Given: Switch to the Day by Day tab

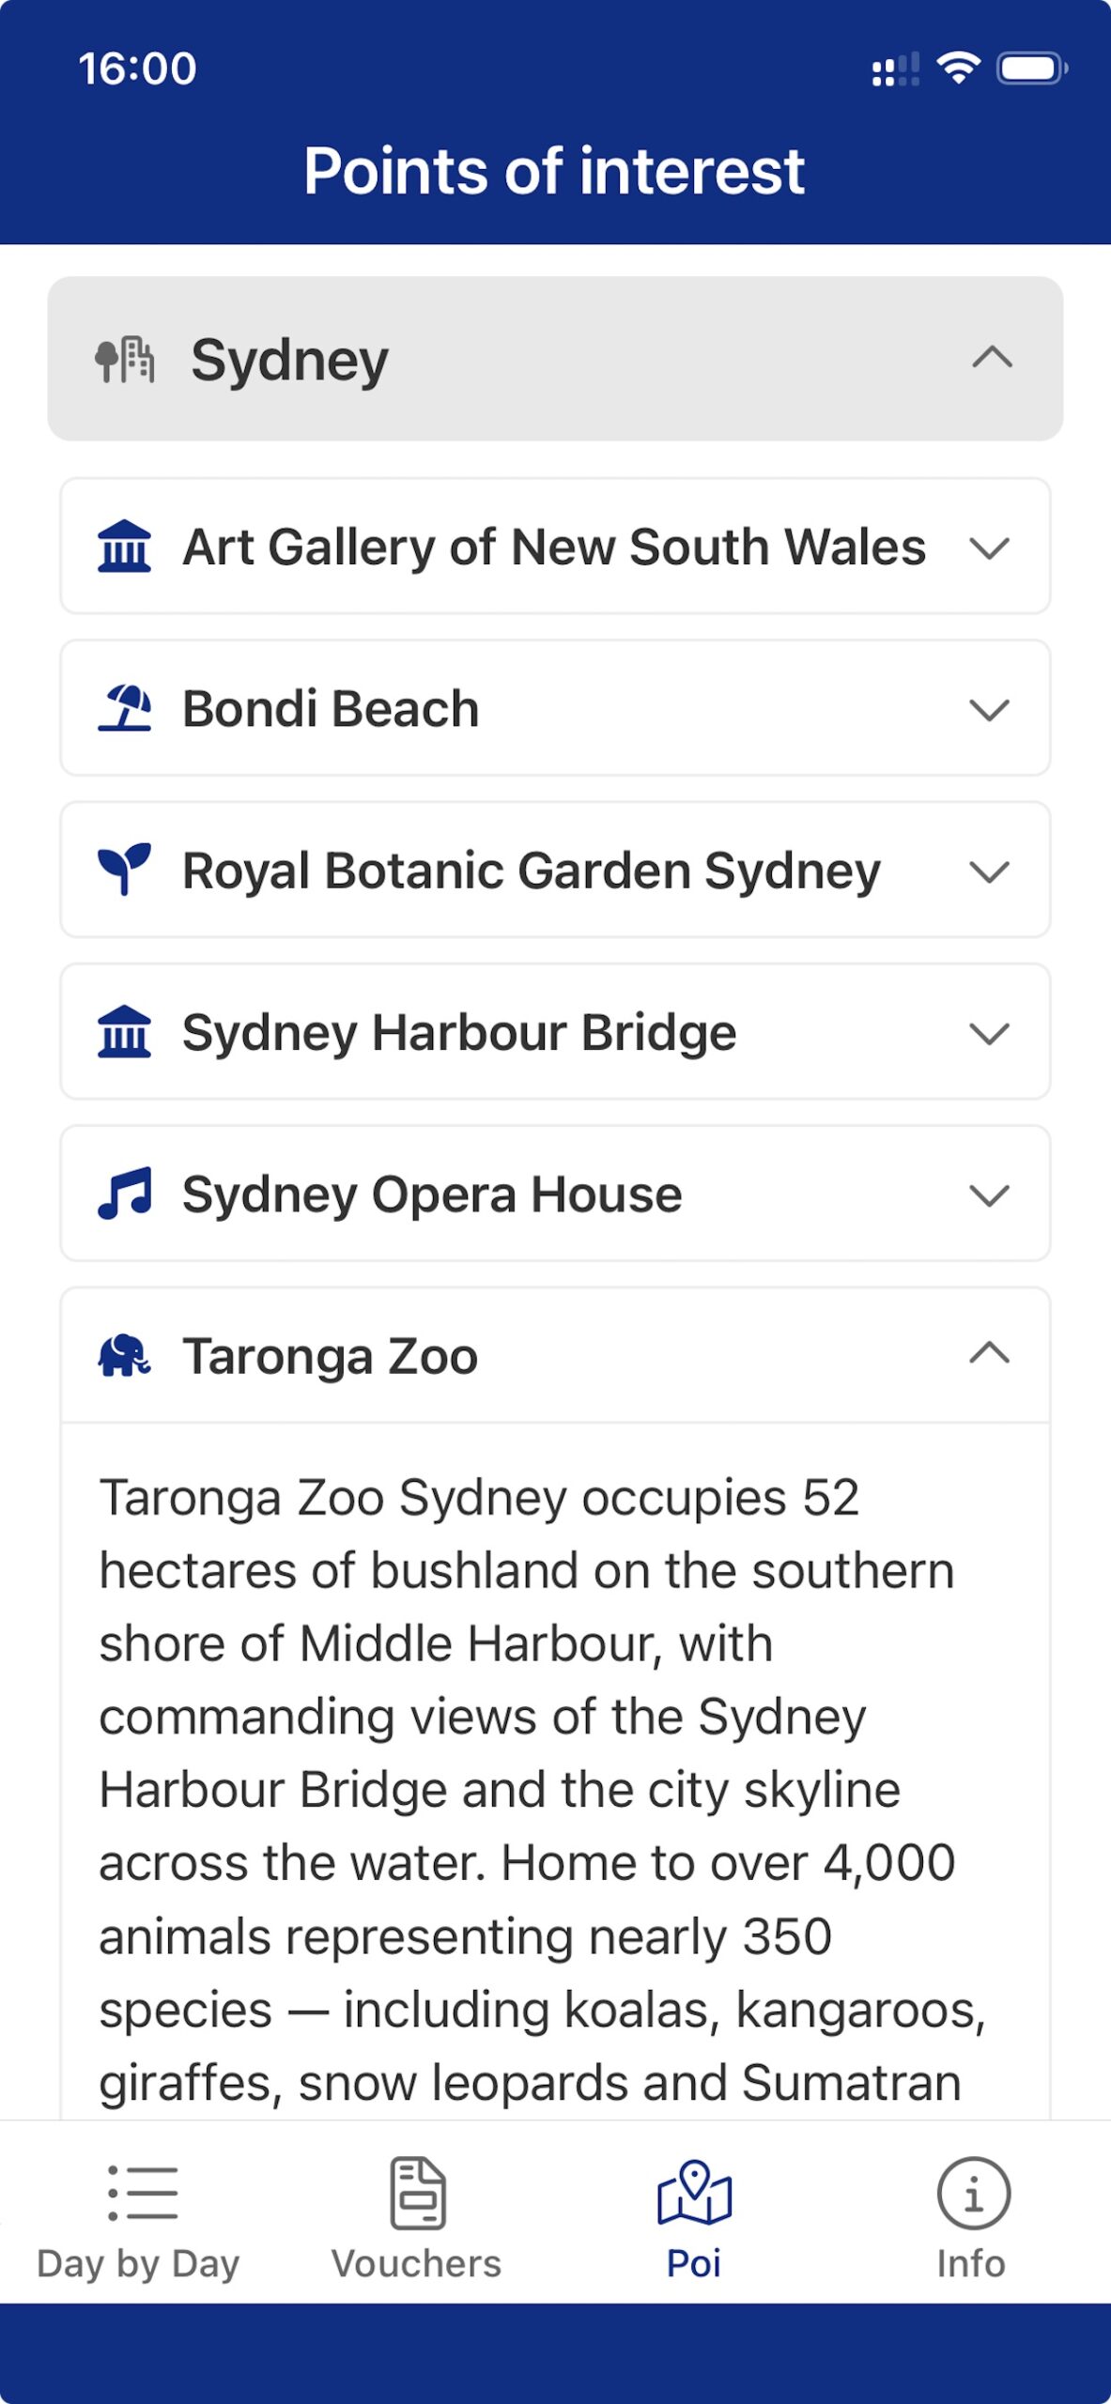Looking at the screenshot, I should [139, 2217].
